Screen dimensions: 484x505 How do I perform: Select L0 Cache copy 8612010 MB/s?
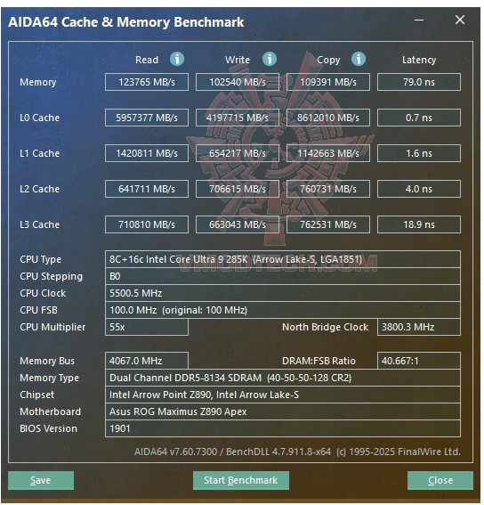click(328, 118)
